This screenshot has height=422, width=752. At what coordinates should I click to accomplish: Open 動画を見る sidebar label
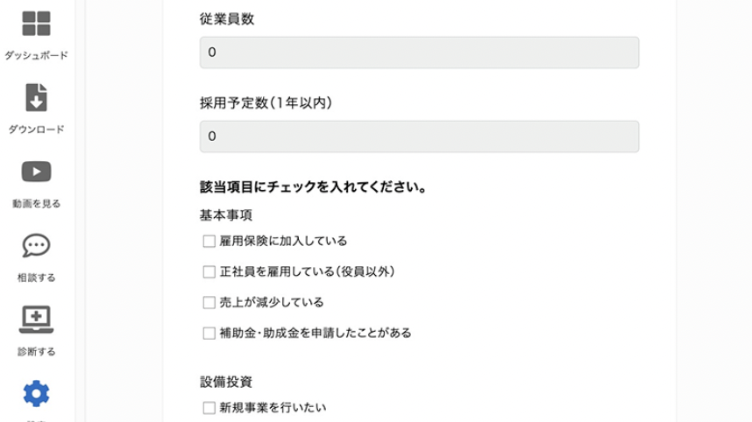36,204
